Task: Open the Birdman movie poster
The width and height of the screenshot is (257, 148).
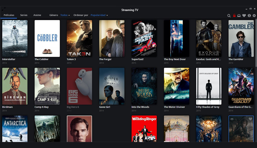Action: [x=15, y=86]
